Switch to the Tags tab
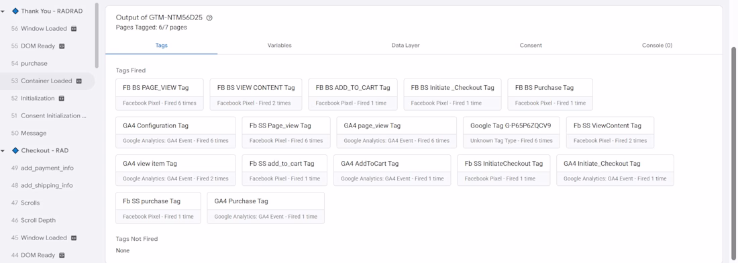This screenshot has height=263, width=738. point(162,46)
